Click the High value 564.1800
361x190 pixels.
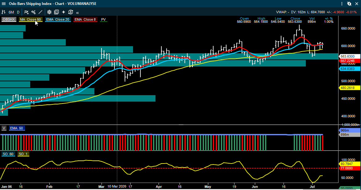pos(261,22)
